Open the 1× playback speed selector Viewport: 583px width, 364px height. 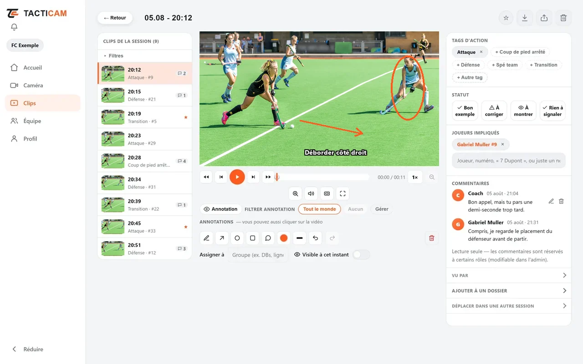point(415,177)
